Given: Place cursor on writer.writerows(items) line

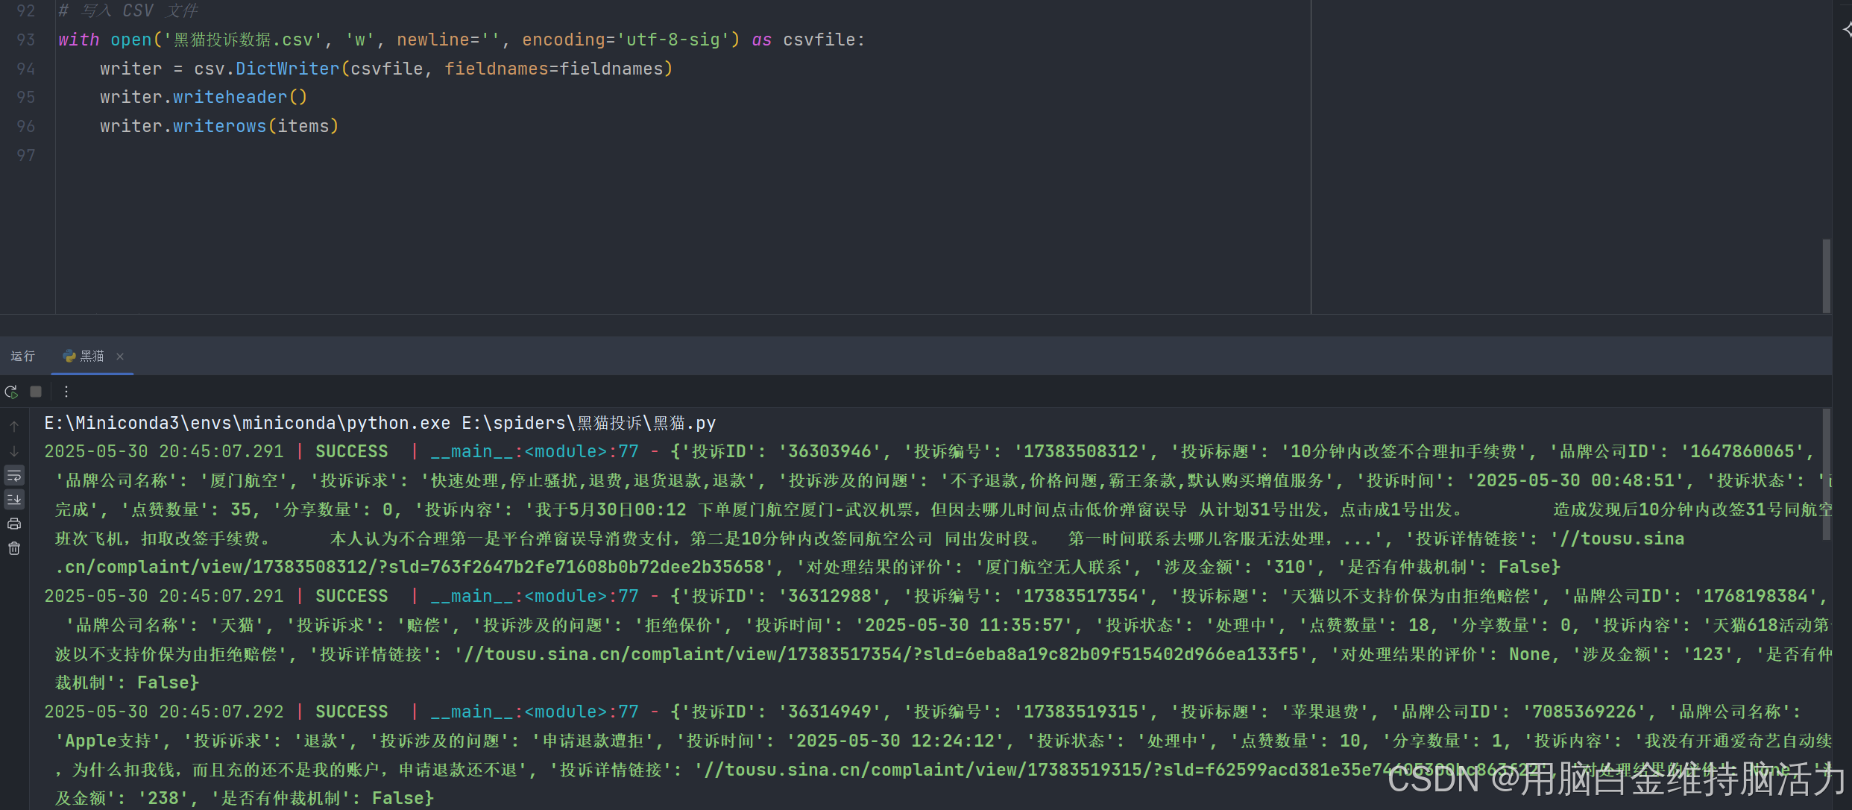Looking at the screenshot, I should click(x=219, y=127).
